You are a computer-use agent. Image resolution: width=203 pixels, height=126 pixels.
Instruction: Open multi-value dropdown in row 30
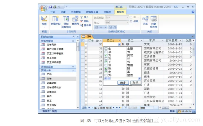[x=119, y=44]
